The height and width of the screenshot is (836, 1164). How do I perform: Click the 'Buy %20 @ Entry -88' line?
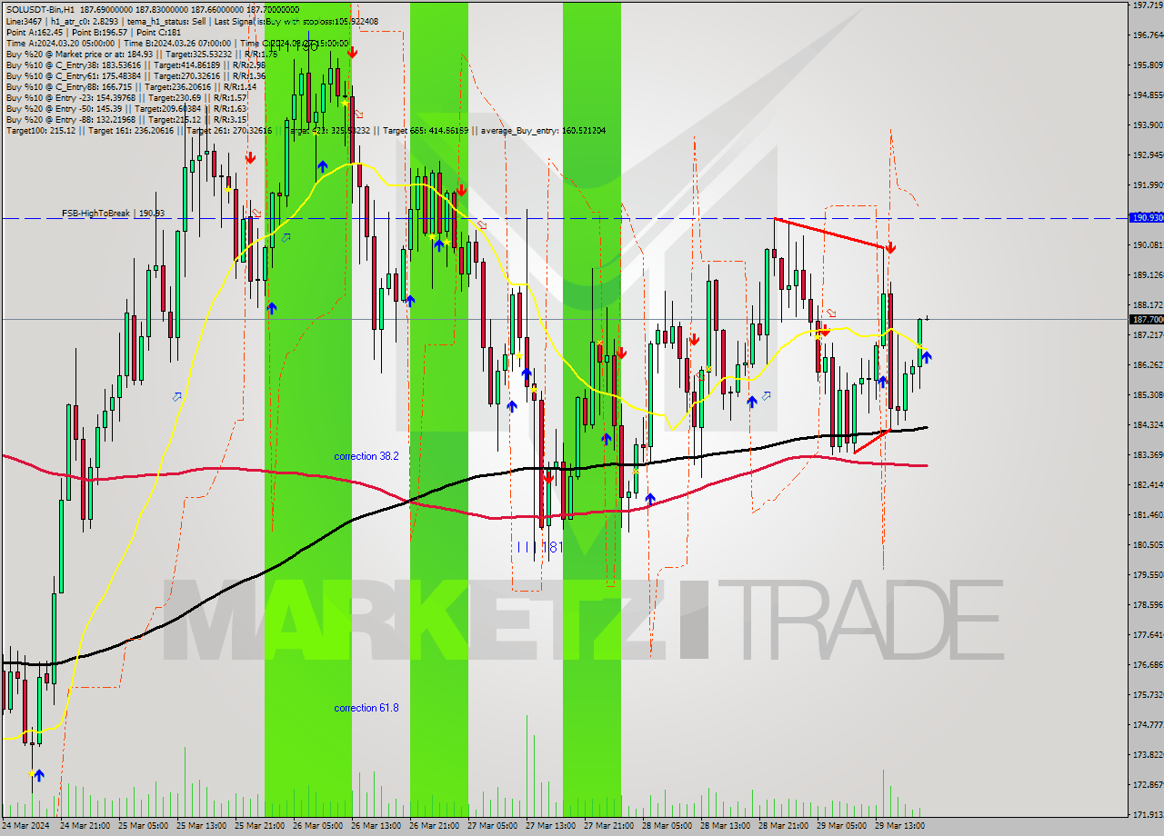click(x=125, y=119)
